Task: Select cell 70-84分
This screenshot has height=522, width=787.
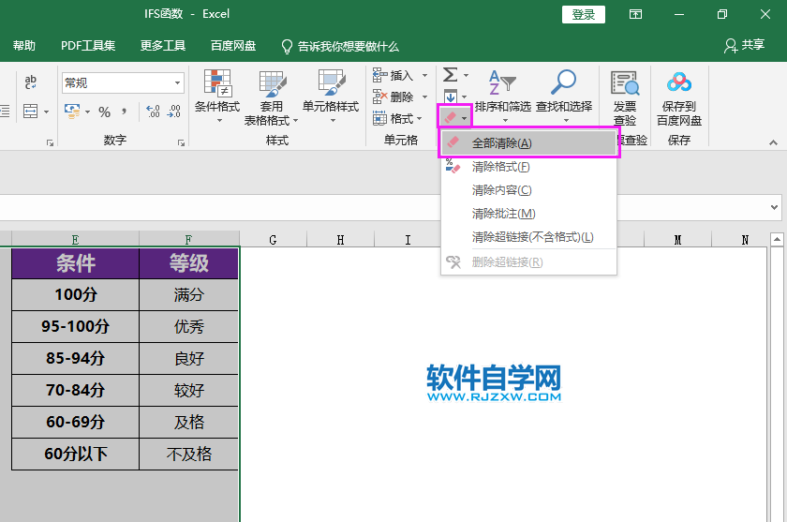Action: pyautogui.click(x=75, y=391)
